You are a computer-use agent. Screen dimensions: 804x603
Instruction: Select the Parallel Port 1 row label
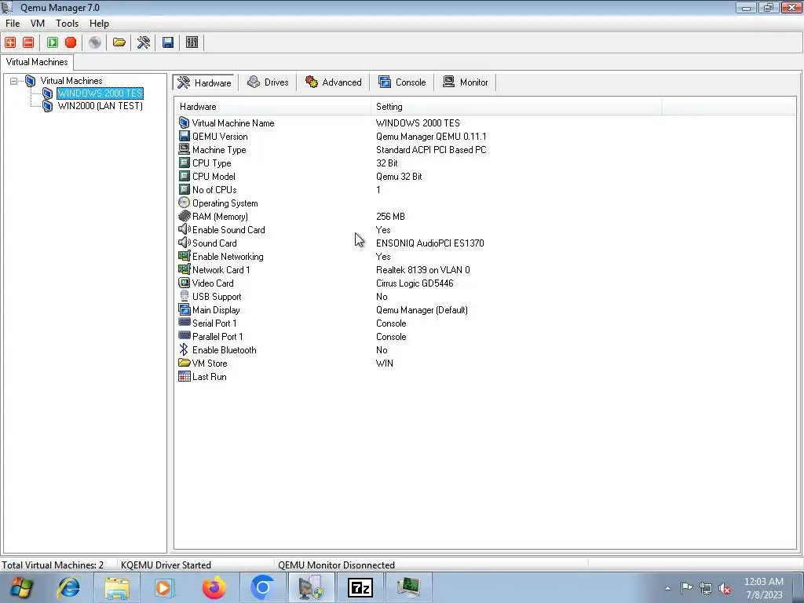click(217, 336)
